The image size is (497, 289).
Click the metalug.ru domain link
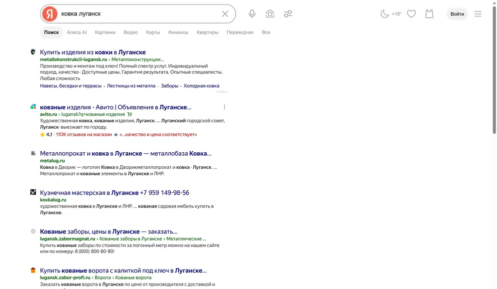tap(52, 161)
